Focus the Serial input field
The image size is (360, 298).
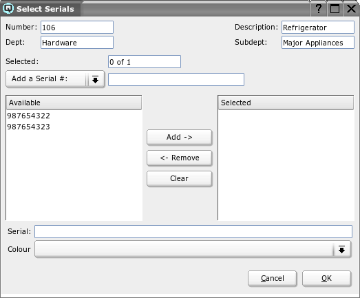193,231
